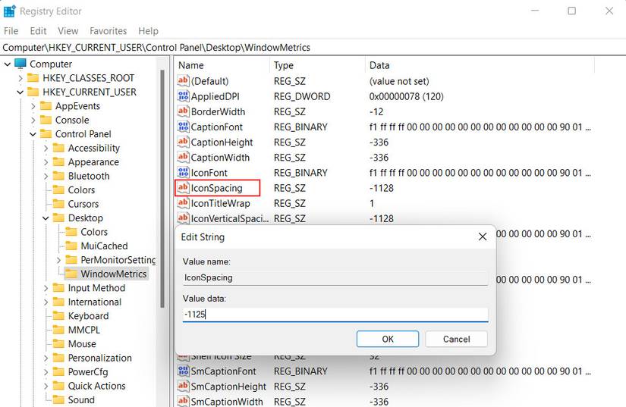Viewport: 626px width, 407px height.
Task: Open the File menu
Action: [x=11, y=30]
